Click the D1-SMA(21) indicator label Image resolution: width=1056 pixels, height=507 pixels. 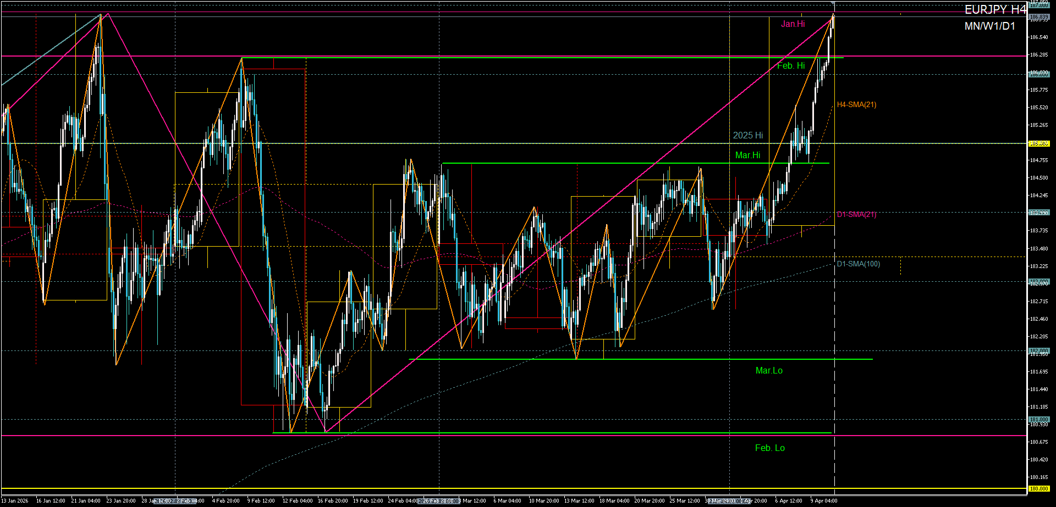pyautogui.click(x=856, y=215)
